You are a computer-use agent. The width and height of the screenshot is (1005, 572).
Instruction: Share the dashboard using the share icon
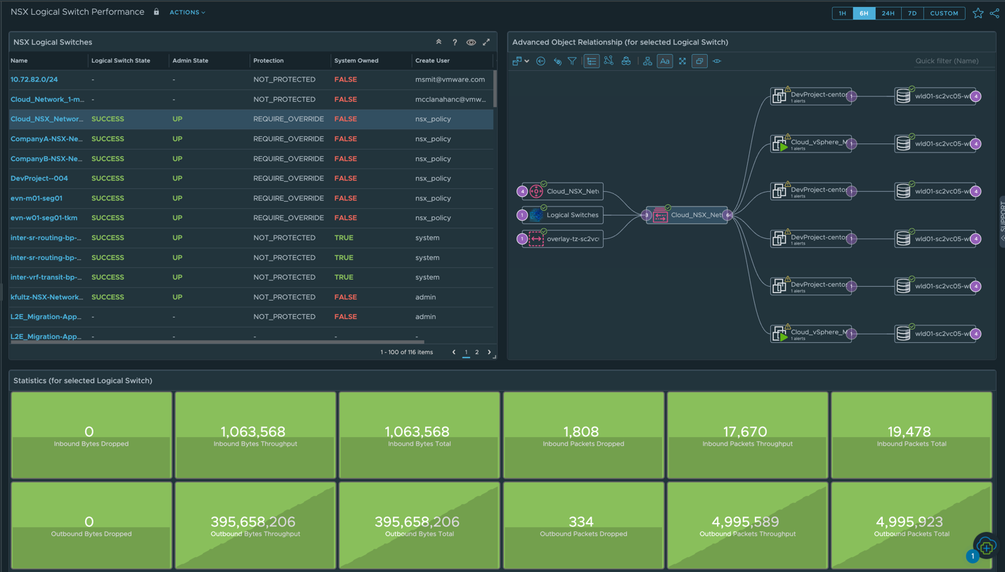(x=994, y=13)
